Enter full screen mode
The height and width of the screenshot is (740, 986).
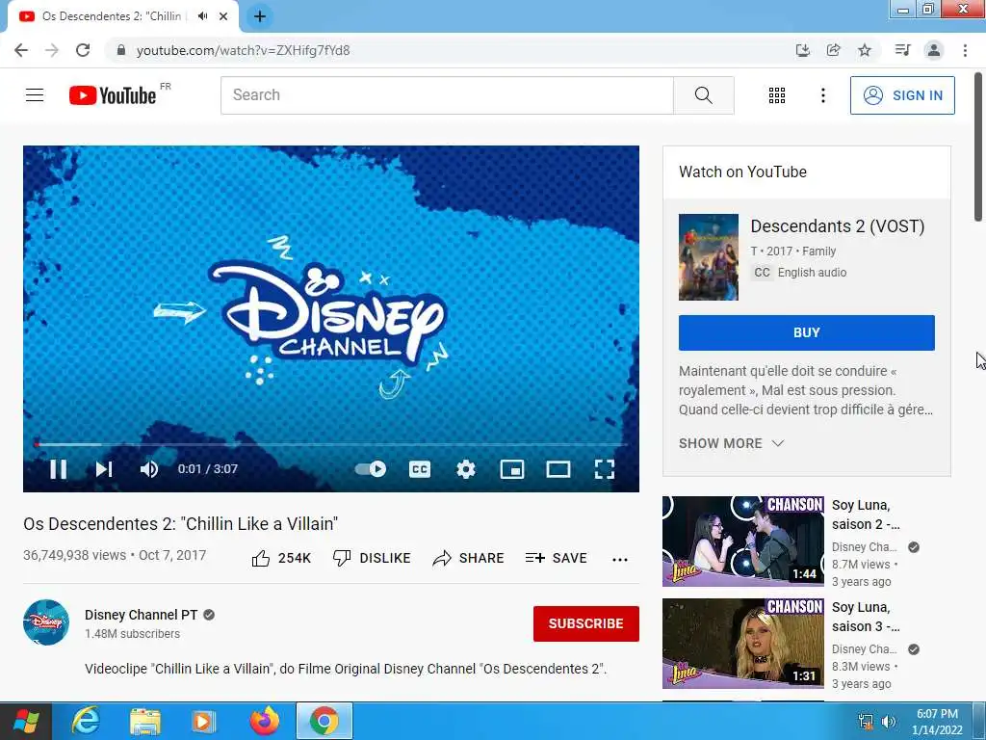pyautogui.click(x=605, y=469)
